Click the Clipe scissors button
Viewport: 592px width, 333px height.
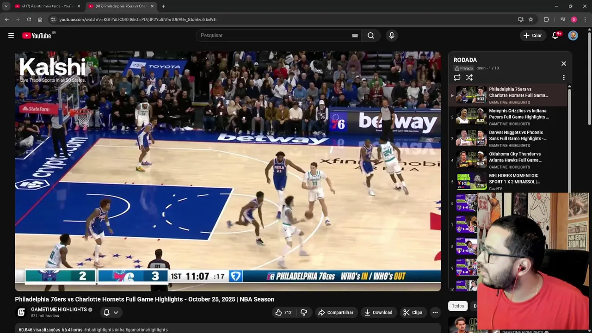pyautogui.click(x=413, y=313)
